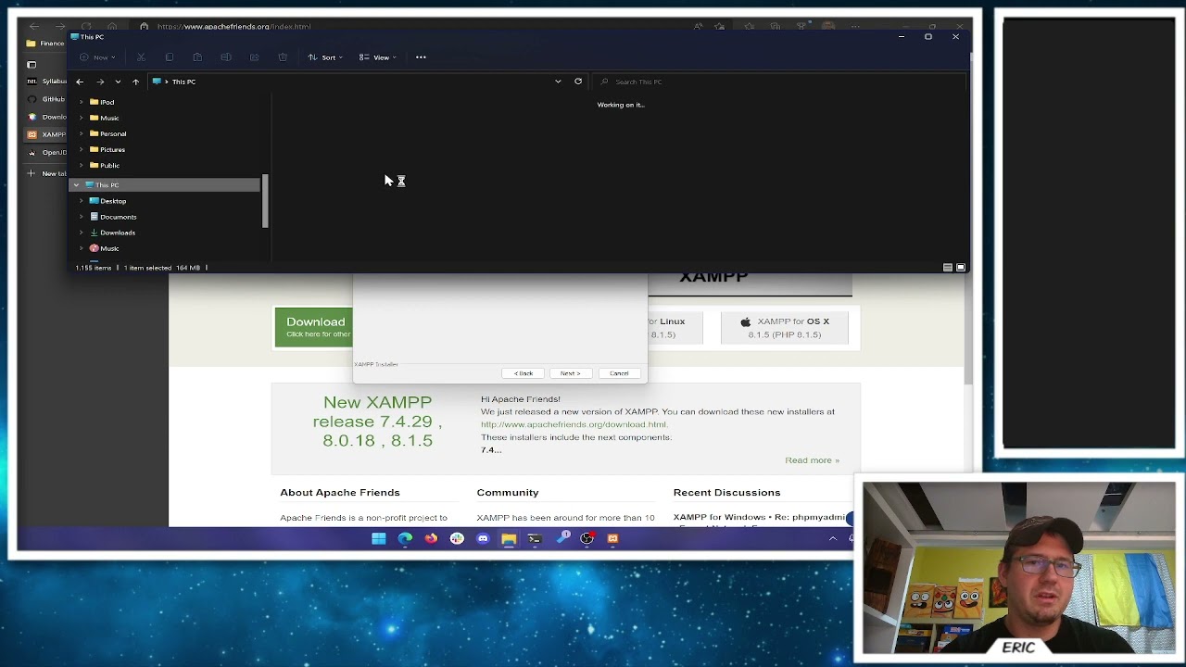1186x667 pixels.
Task: Open Slack from the taskbar
Action: 457,538
